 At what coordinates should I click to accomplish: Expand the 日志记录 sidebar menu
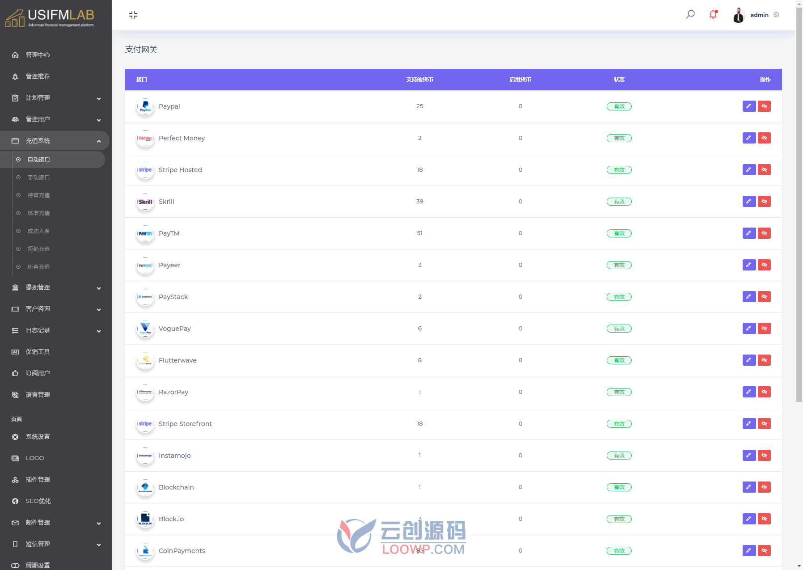[x=55, y=330]
